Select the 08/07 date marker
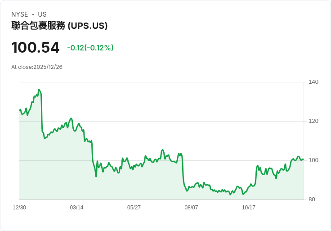 (x=191, y=208)
